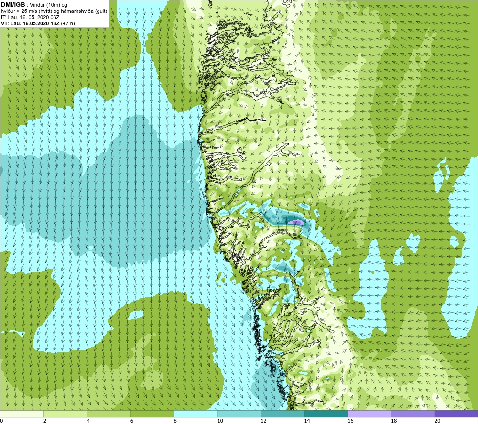The image size is (478, 424).
Task: Click the 2–4 m/s light green legend swatch
Action: coord(65,413)
